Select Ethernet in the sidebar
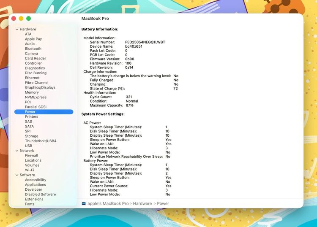The height and width of the screenshot is (227, 317). click(x=32, y=78)
